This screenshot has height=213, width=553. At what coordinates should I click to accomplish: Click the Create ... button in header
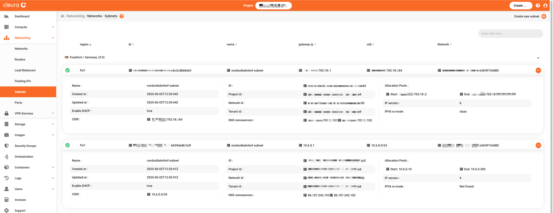click(520, 5)
